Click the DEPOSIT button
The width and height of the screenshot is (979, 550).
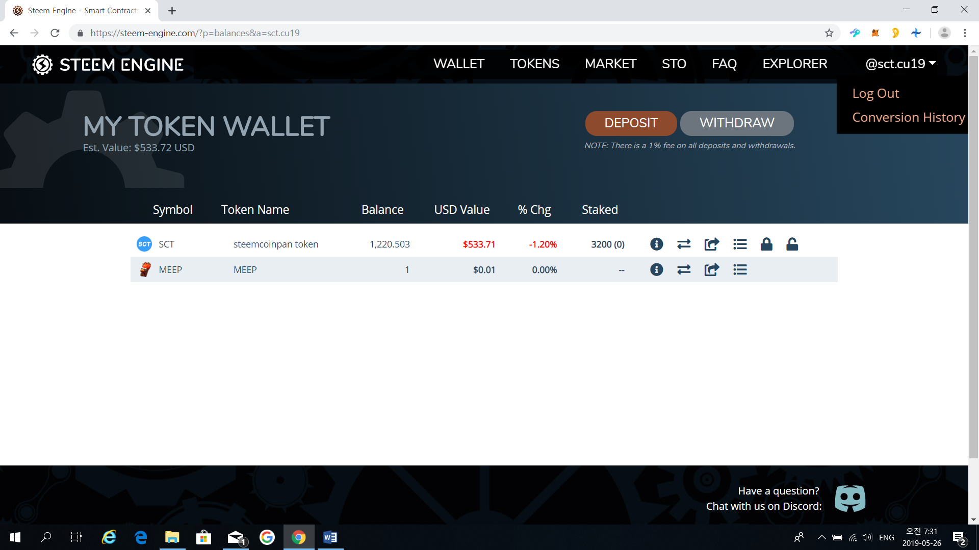[631, 123]
